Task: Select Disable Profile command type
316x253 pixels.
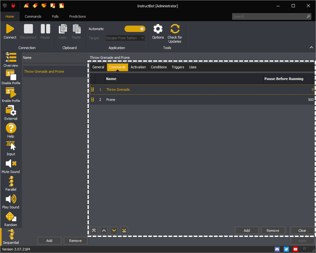Action: click(x=11, y=77)
